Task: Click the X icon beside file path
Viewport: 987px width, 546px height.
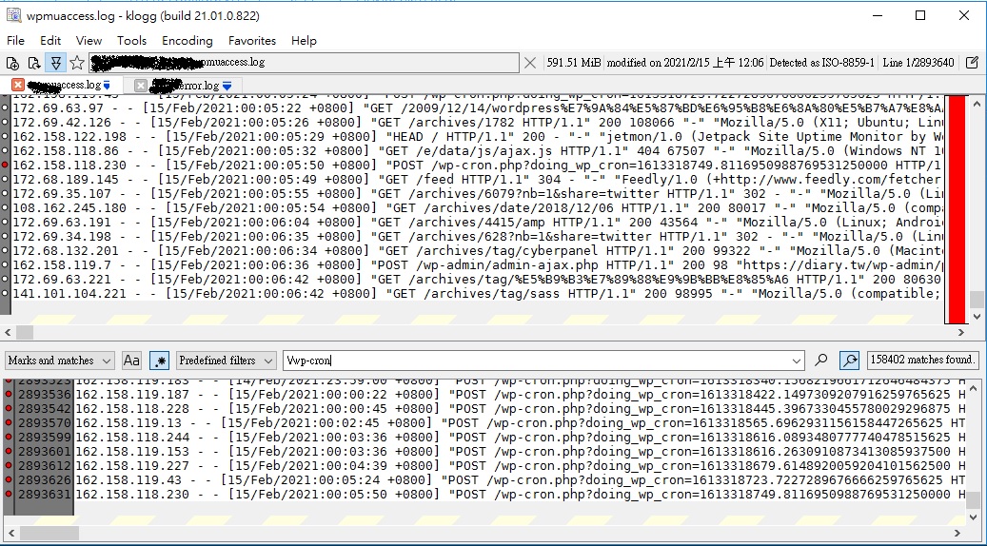Action: [x=530, y=63]
